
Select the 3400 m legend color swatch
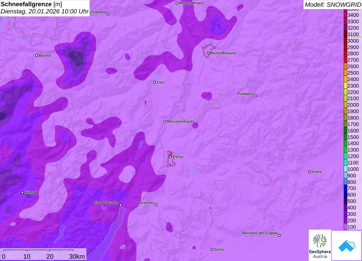[x=345, y=15]
